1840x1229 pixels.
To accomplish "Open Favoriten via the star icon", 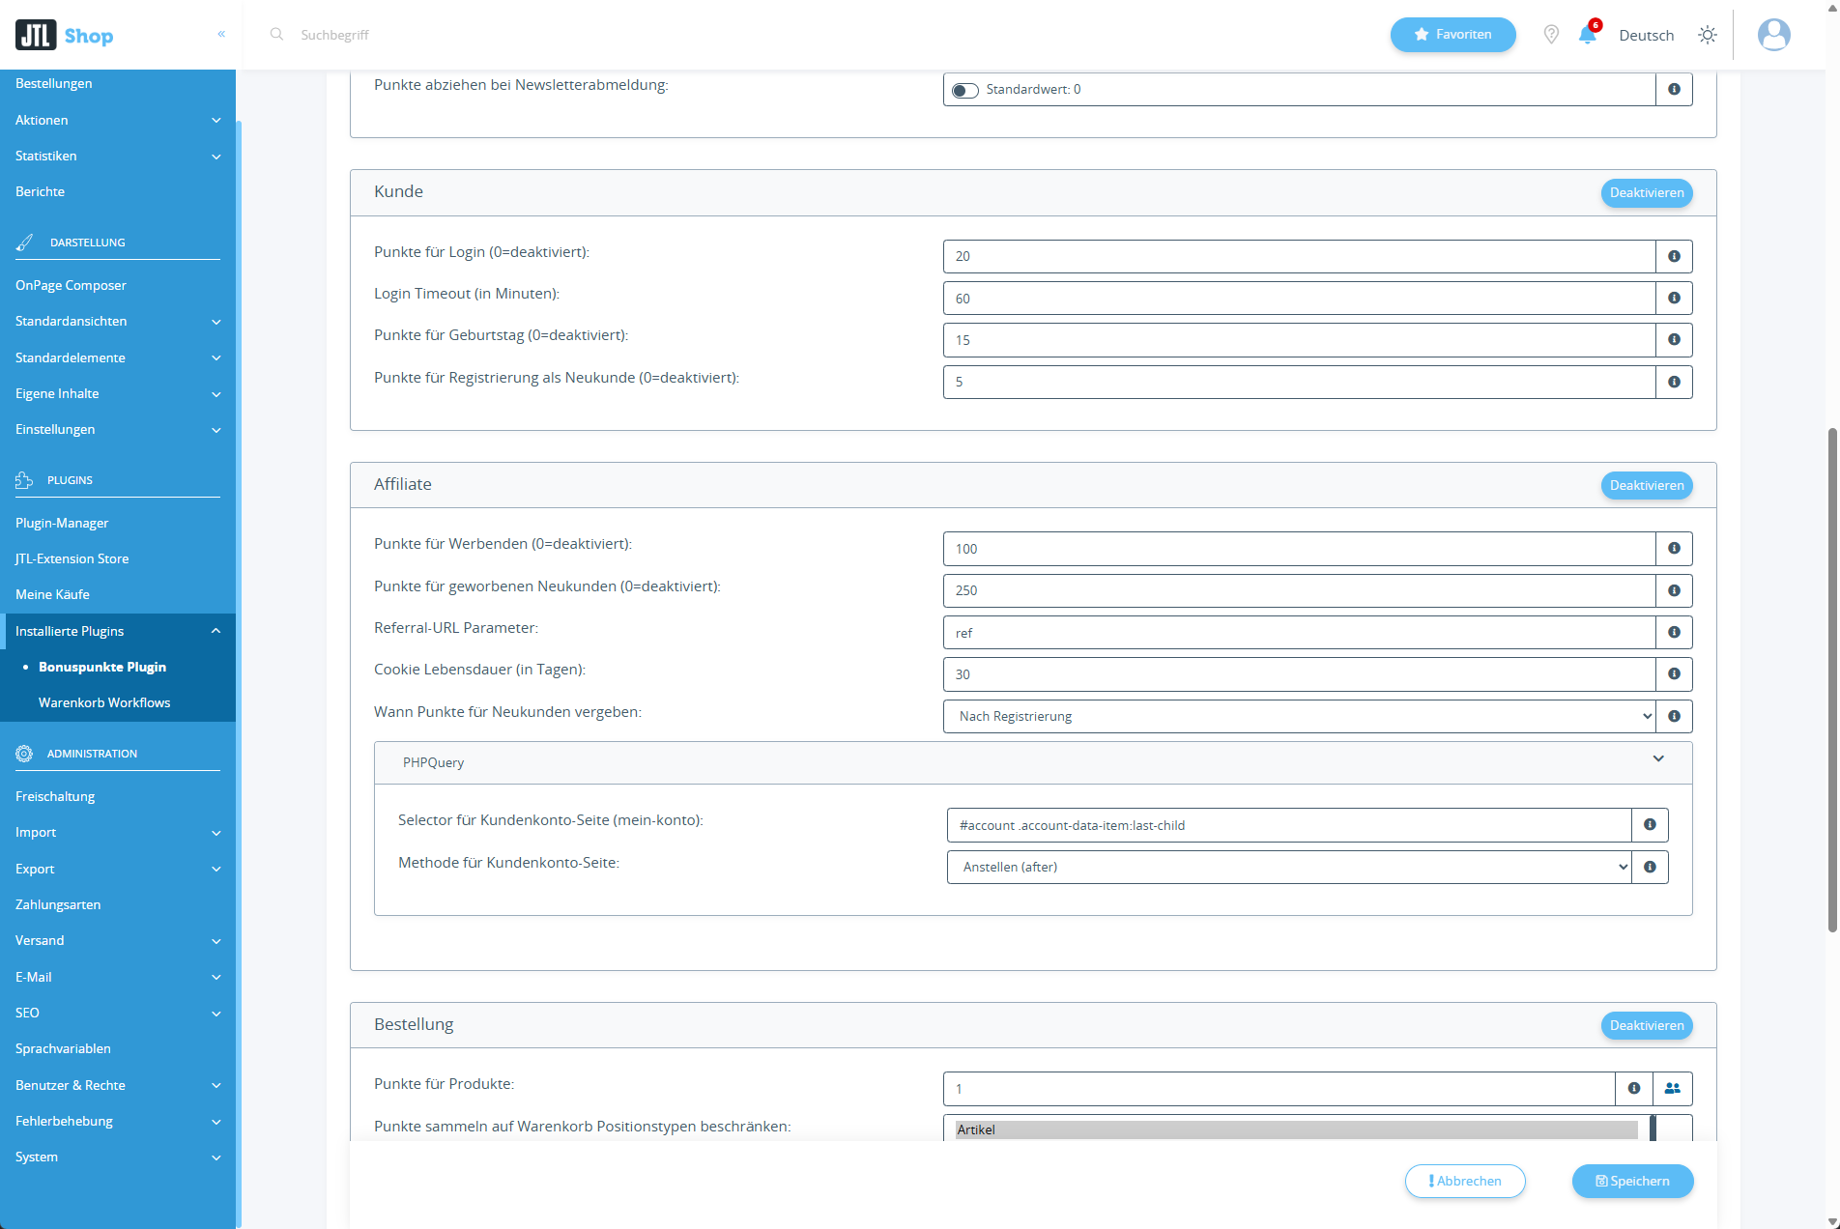I will [x=1452, y=34].
